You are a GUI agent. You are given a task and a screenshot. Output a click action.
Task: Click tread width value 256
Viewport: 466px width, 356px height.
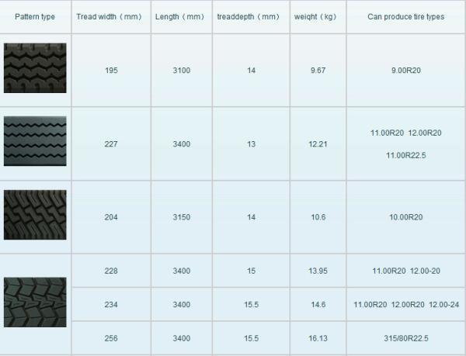coord(111,338)
